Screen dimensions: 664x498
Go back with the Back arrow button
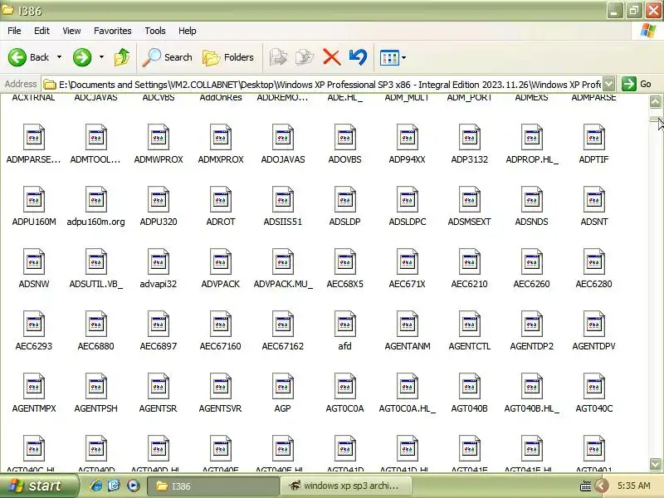coord(28,57)
